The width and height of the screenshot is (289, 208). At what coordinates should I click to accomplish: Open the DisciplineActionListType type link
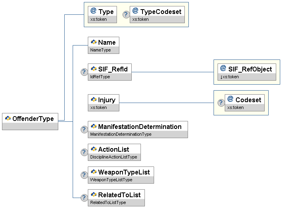tap(114, 157)
